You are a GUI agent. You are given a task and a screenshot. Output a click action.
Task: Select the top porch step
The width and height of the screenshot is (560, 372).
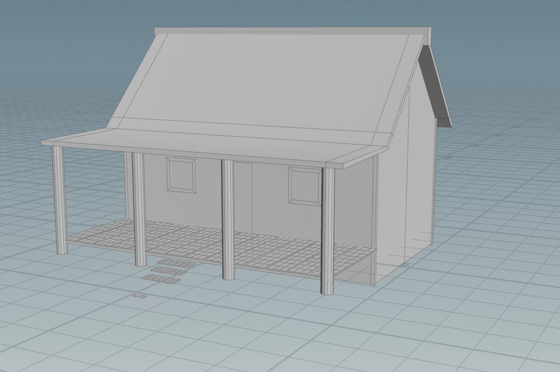coord(177,263)
